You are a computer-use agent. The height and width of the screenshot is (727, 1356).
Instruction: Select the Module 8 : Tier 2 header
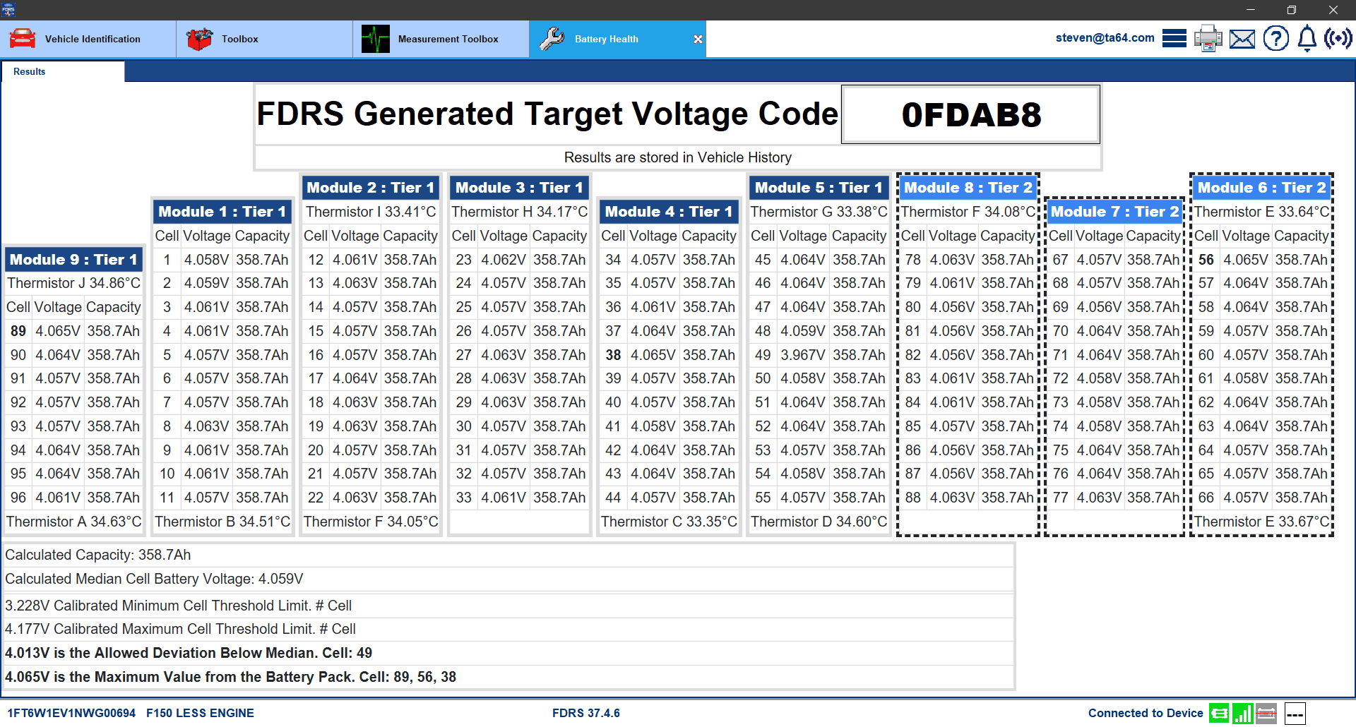coord(968,188)
